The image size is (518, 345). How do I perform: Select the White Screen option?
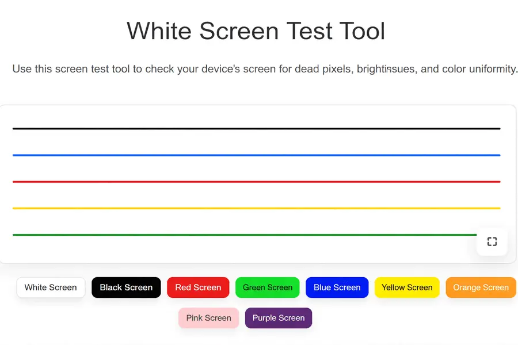point(51,287)
